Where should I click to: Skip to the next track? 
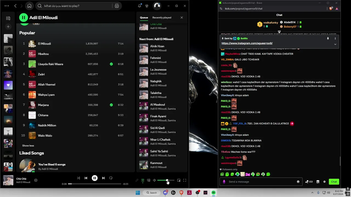click(x=103, y=178)
